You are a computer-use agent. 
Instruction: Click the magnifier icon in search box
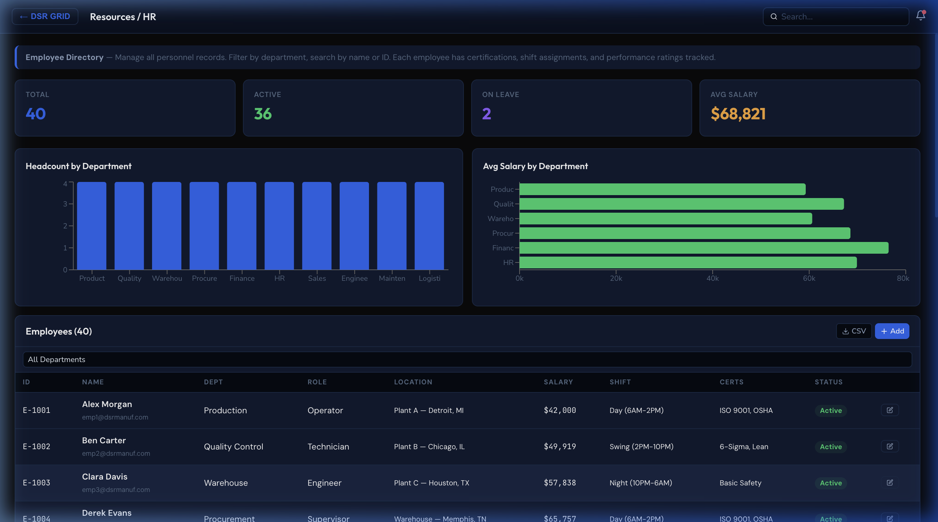pyautogui.click(x=774, y=17)
